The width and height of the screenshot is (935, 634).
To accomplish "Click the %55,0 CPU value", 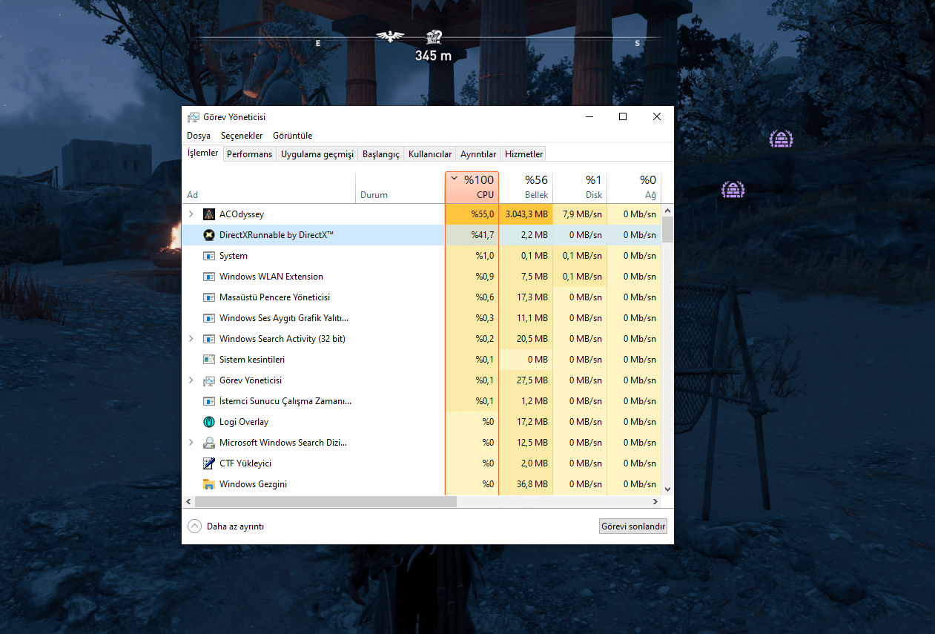I will [x=483, y=214].
